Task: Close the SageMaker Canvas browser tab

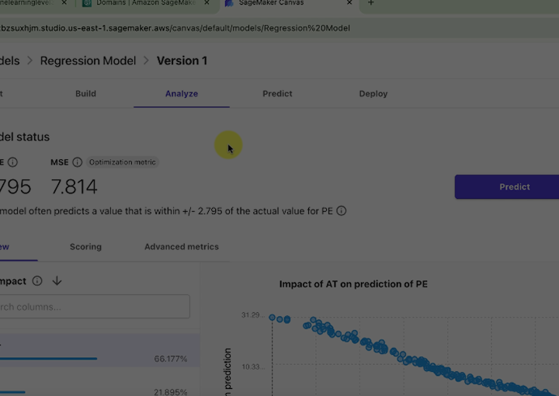Action: [x=349, y=2]
